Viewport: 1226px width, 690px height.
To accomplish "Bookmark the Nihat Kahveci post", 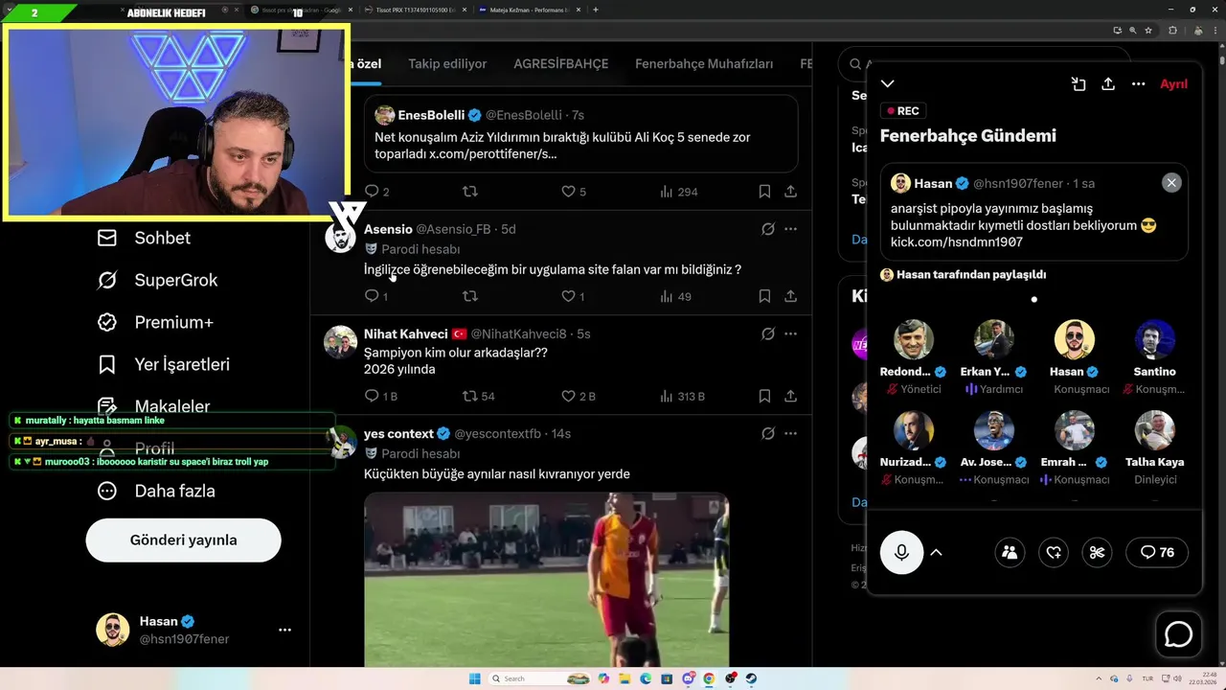I will click(764, 396).
